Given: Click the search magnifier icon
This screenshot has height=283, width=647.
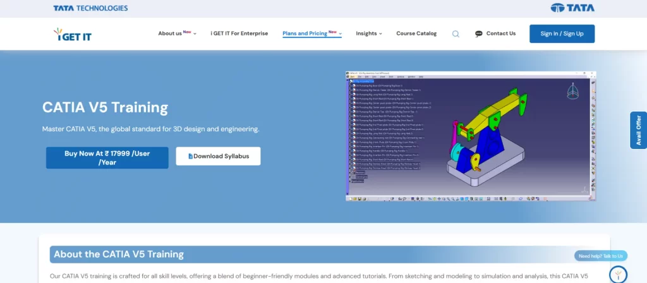Looking at the screenshot, I should click(456, 34).
